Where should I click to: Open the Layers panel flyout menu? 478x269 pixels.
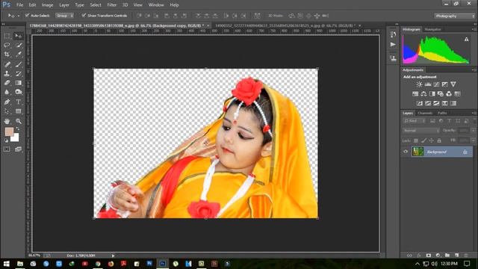coord(474,113)
